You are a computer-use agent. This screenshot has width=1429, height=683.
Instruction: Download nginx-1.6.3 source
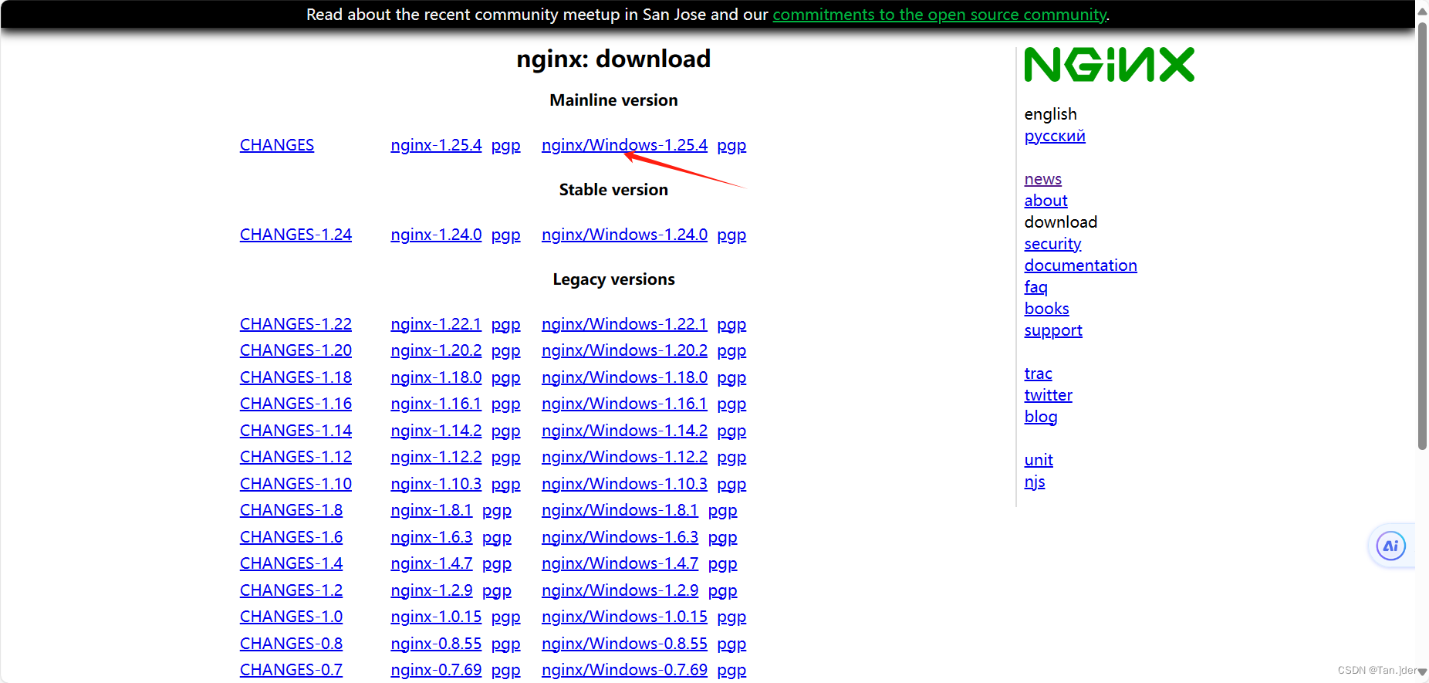click(x=431, y=537)
